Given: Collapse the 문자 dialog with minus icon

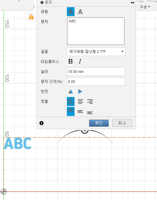Looking at the screenshot, I should coord(42,2).
